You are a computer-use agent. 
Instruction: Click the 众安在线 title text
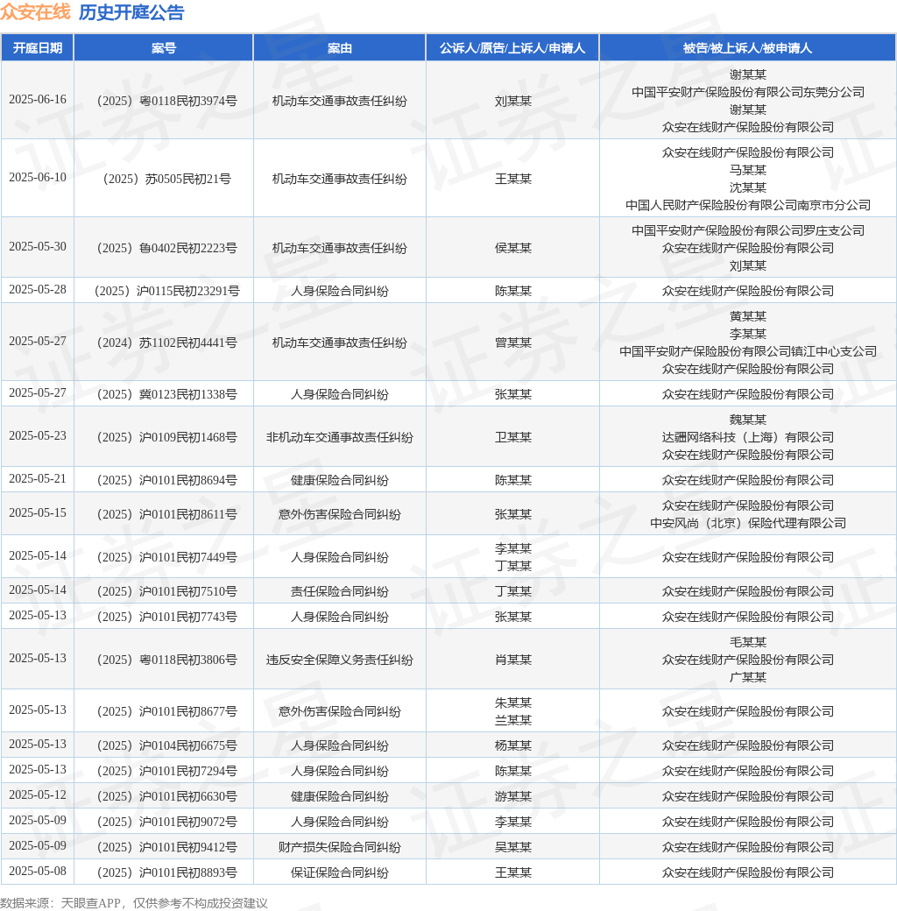35,12
